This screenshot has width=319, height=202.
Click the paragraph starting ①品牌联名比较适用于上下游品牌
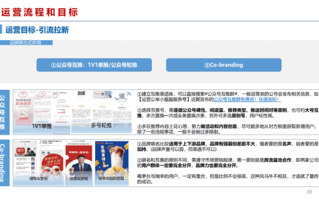(x=228, y=146)
